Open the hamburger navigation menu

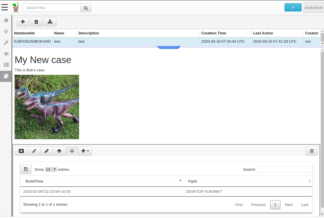[5, 7]
